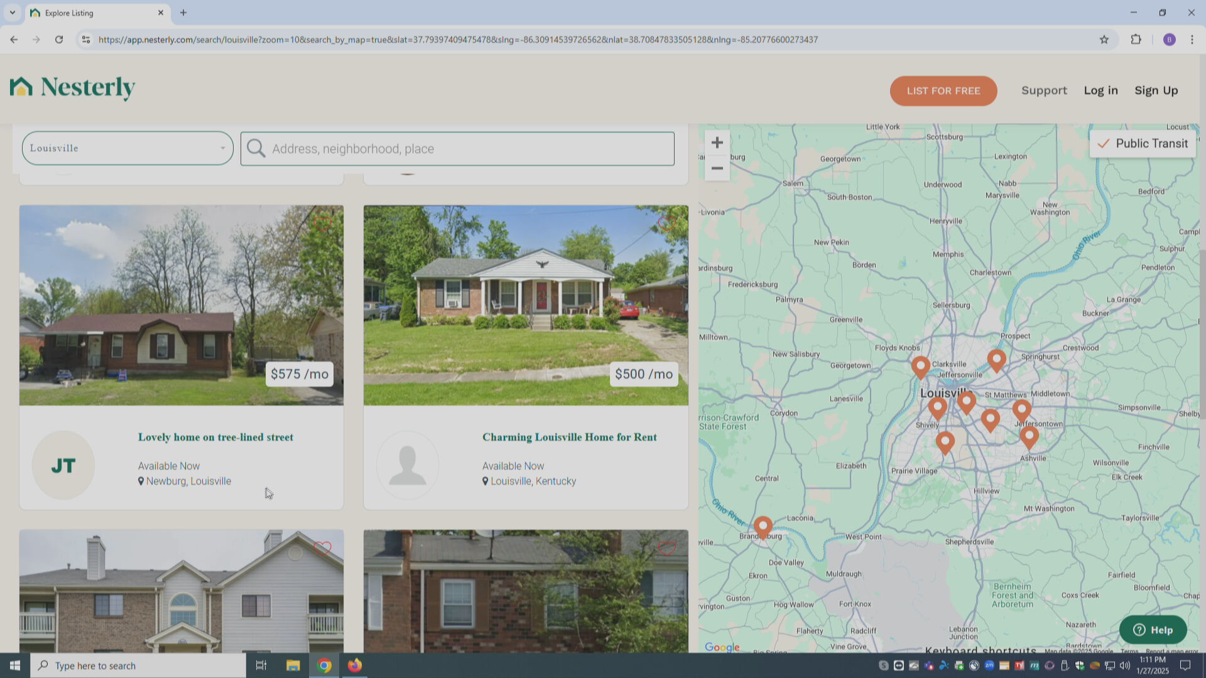
Task: Click the Nesterly house logo
Action: point(72,87)
